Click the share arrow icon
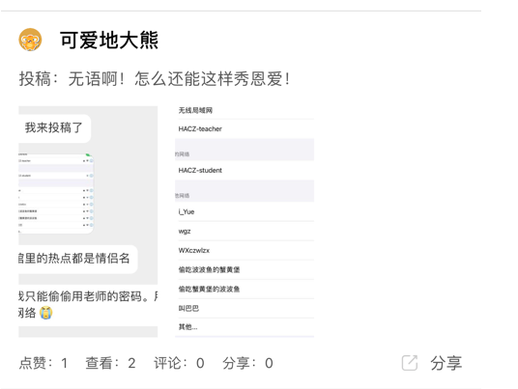This screenshot has height=389, width=518. [x=410, y=363]
